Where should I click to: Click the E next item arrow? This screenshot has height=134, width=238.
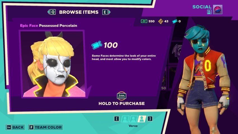106,12
